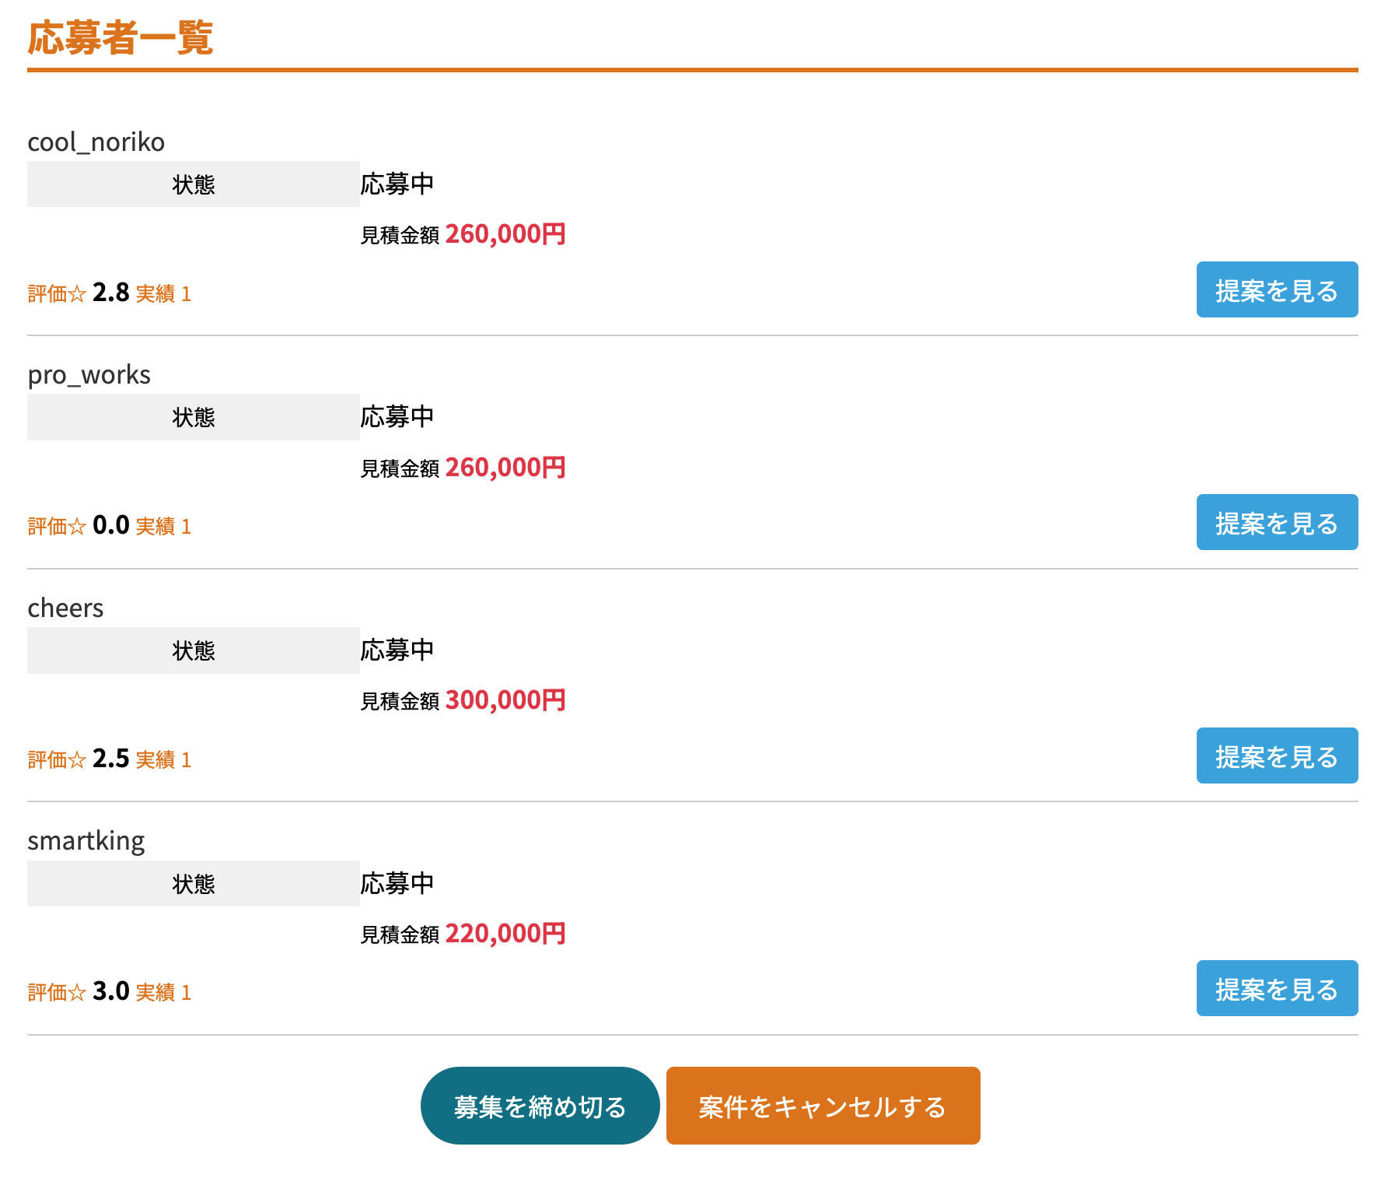Click the star icon beside rating 2.5

point(77,760)
